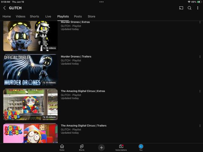Screen dimensions: 203x152
Task: Open the You profile avatar
Action: (x=141, y=147)
